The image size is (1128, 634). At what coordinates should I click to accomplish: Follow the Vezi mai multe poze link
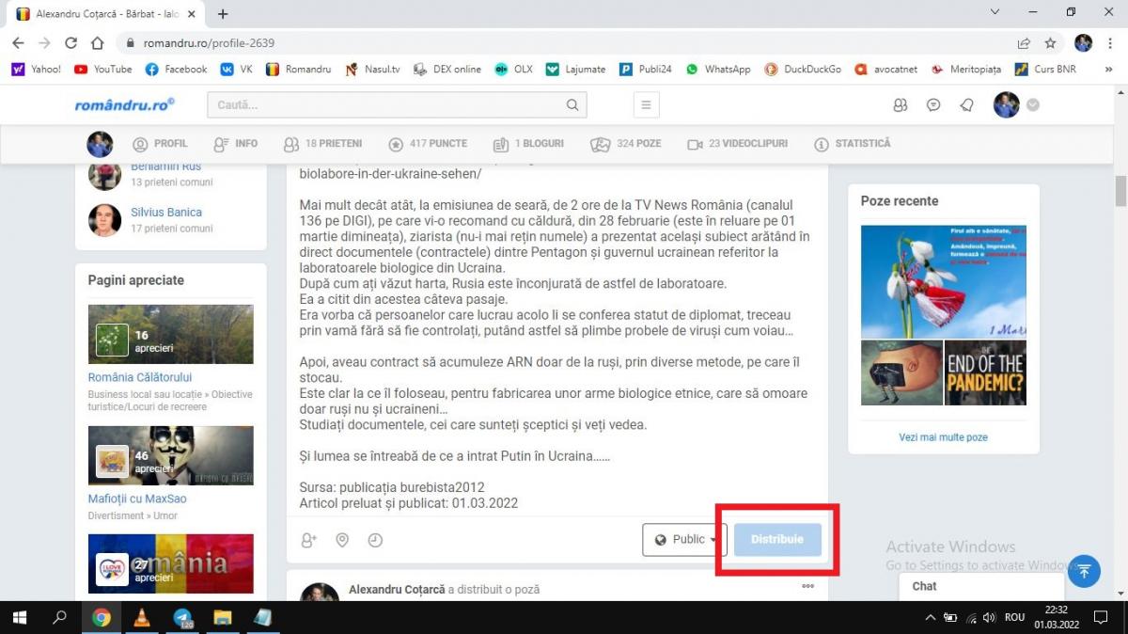(943, 437)
